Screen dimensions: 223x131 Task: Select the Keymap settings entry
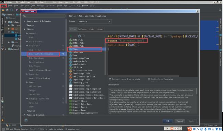pyautogui.click(x=30, y=25)
